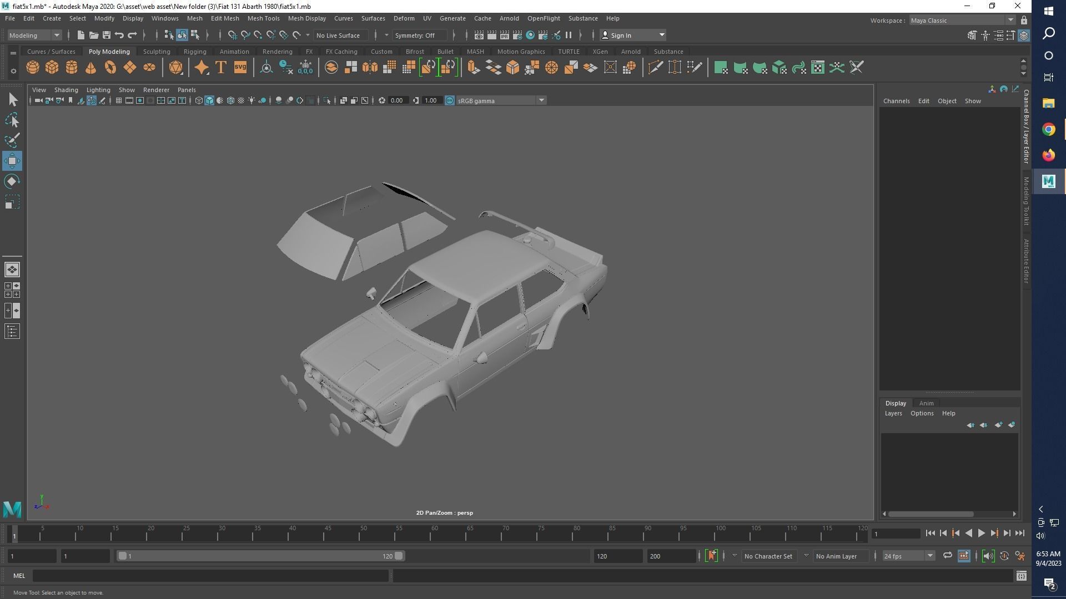Image resolution: width=1066 pixels, height=599 pixels.
Task: Go to start of playback range
Action: 930,534
